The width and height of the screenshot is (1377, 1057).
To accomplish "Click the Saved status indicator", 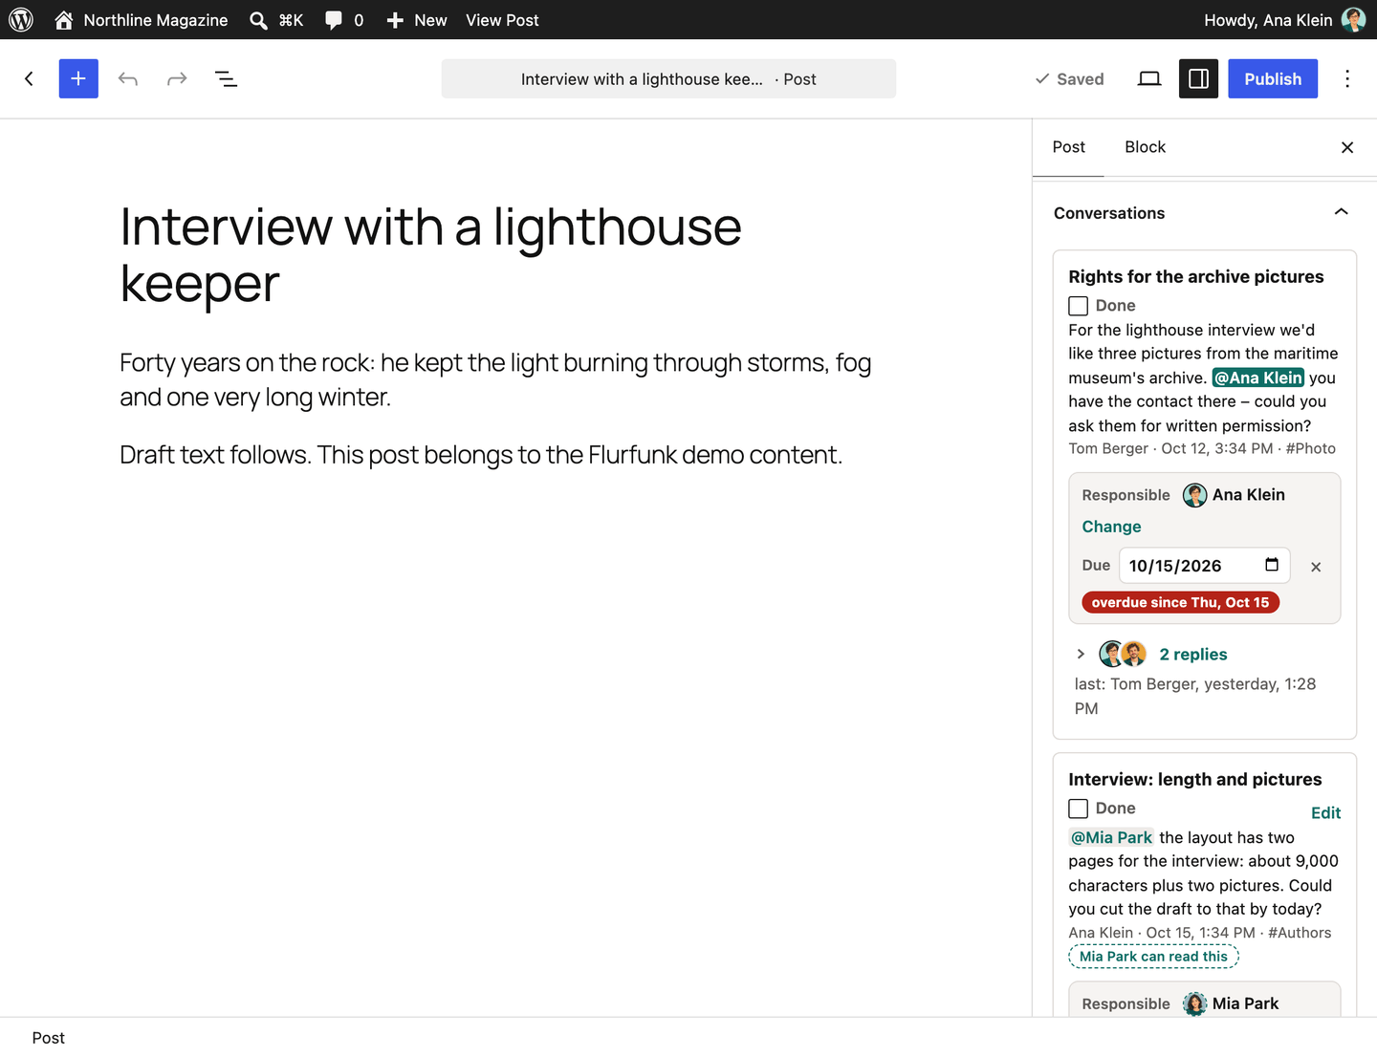I will click(1069, 78).
